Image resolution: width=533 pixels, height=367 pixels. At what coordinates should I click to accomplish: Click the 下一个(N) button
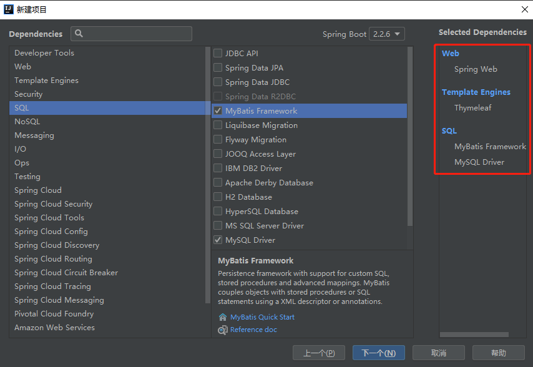(379, 353)
